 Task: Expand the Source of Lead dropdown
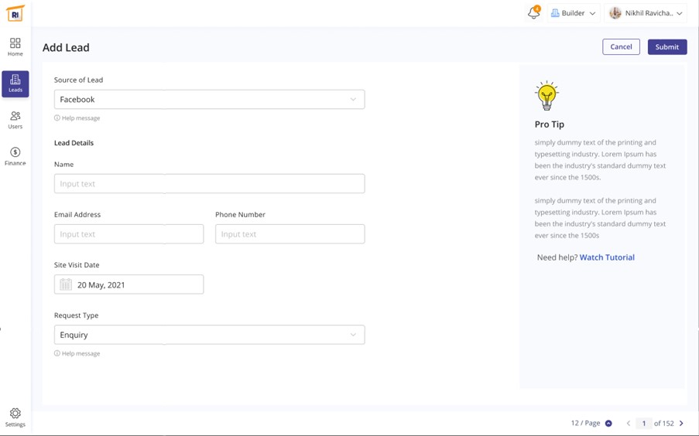tap(209, 99)
